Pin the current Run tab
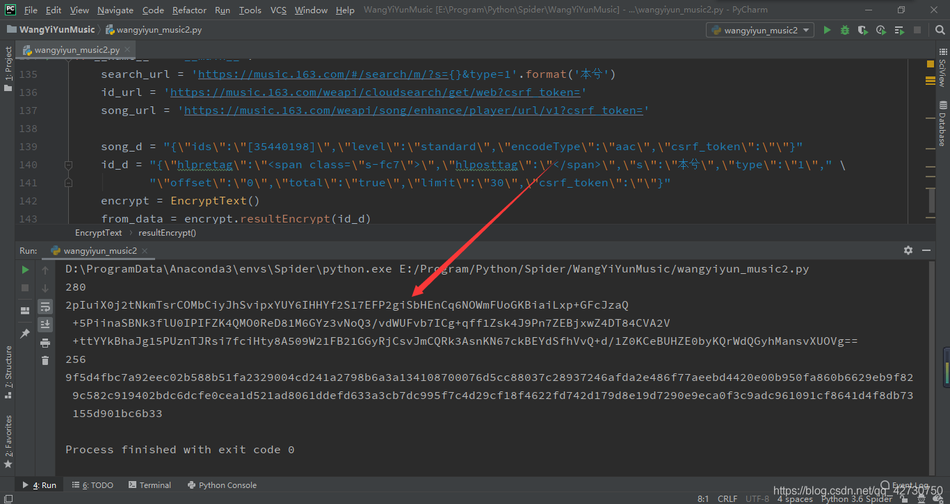The width and height of the screenshot is (950, 504). click(25, 334)
